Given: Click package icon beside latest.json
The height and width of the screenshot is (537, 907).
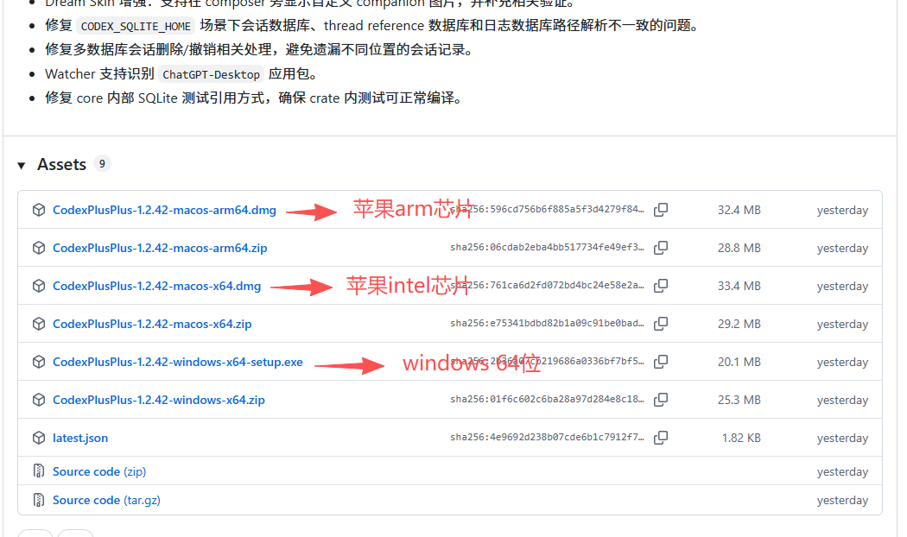Looking at the screenshot, I should (x=39, y=439).
